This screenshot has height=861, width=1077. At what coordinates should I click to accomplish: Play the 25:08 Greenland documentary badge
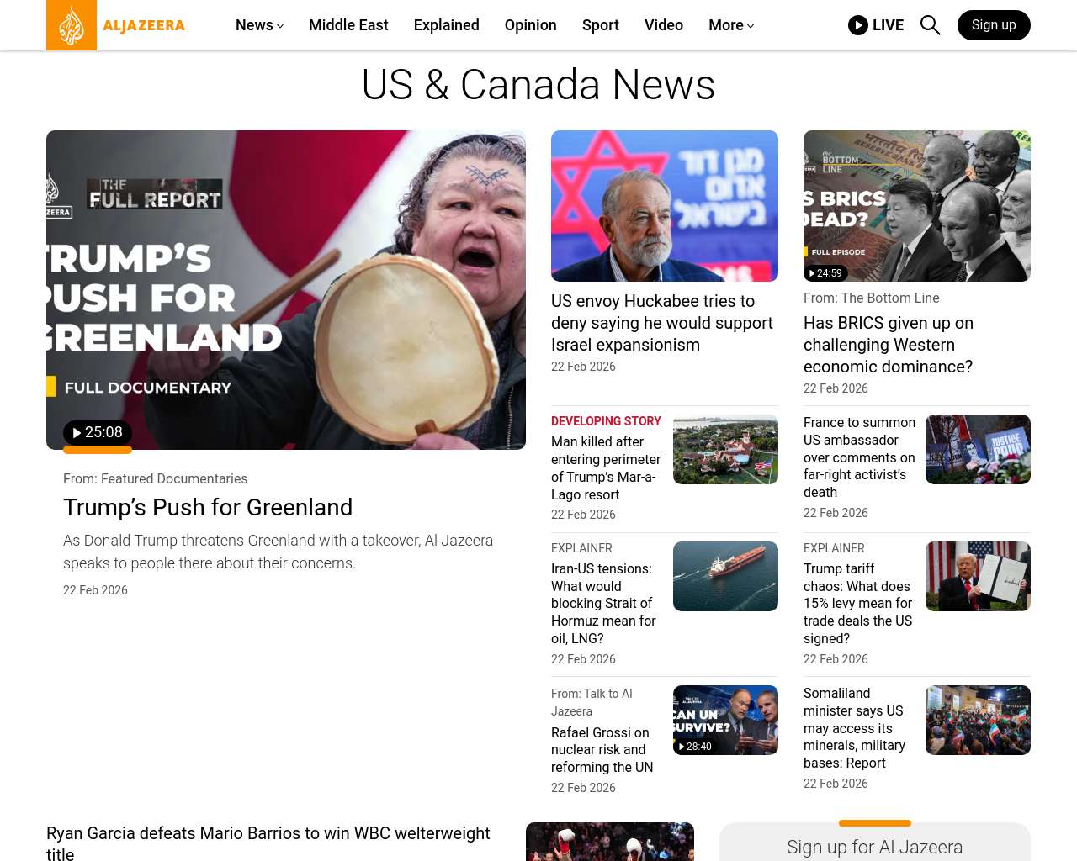click(x=98, y=432)
